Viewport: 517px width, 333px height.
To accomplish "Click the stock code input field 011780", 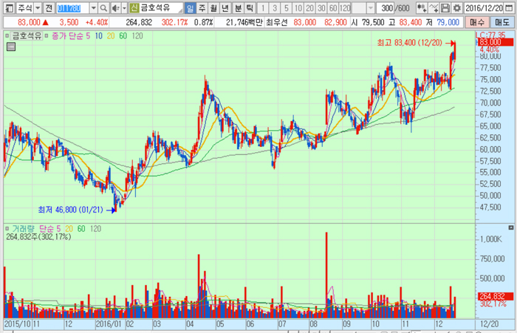I will pyautogui.click(x=72, y=7).
